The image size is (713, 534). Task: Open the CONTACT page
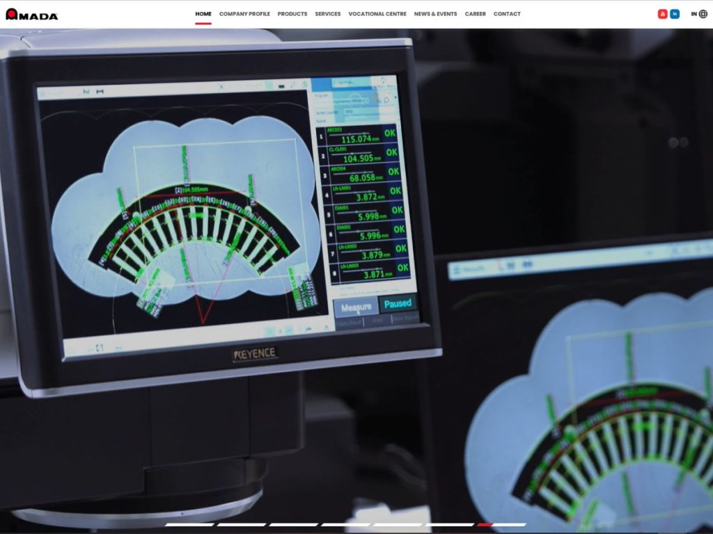tap(507, 14)
